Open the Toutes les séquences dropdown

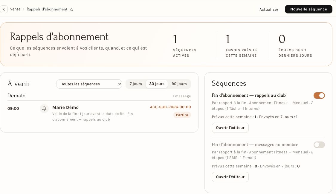click(x=89, y=84)
